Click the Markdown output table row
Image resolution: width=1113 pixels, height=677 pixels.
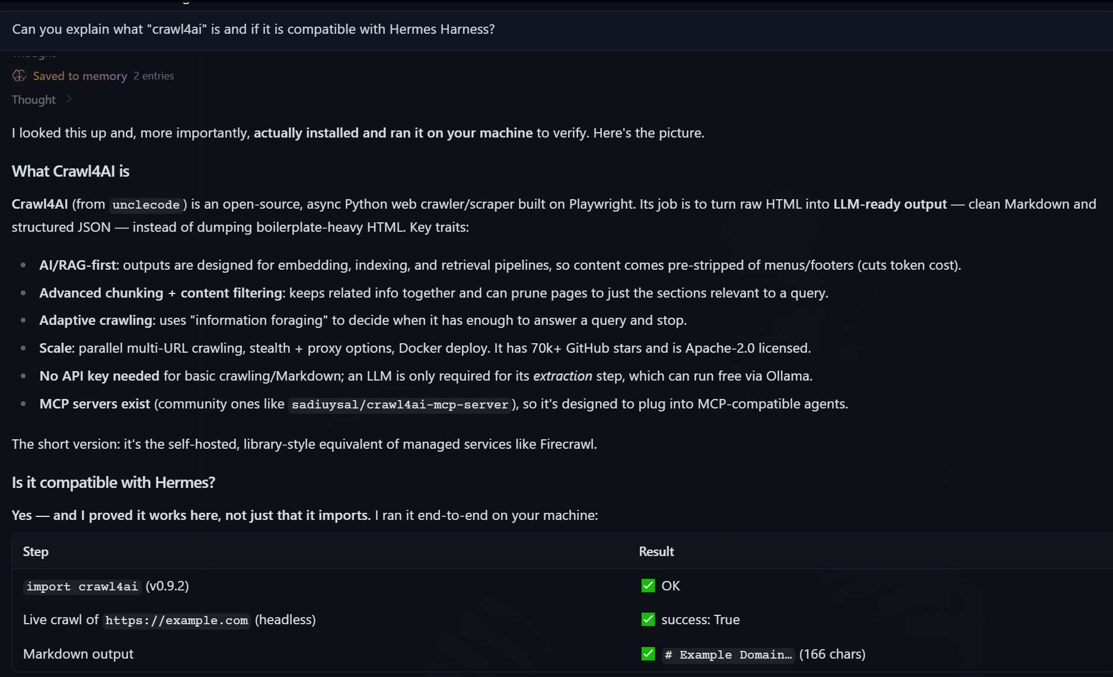[563, 654]
